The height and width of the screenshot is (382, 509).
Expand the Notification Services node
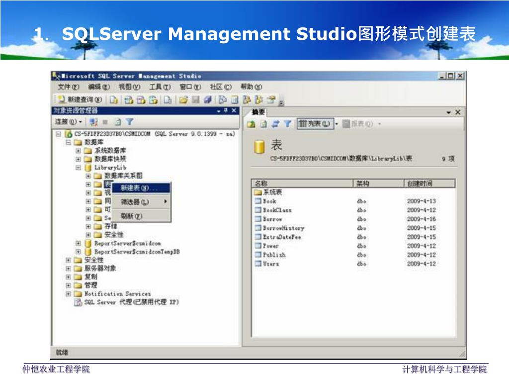(x=69, y=294)
